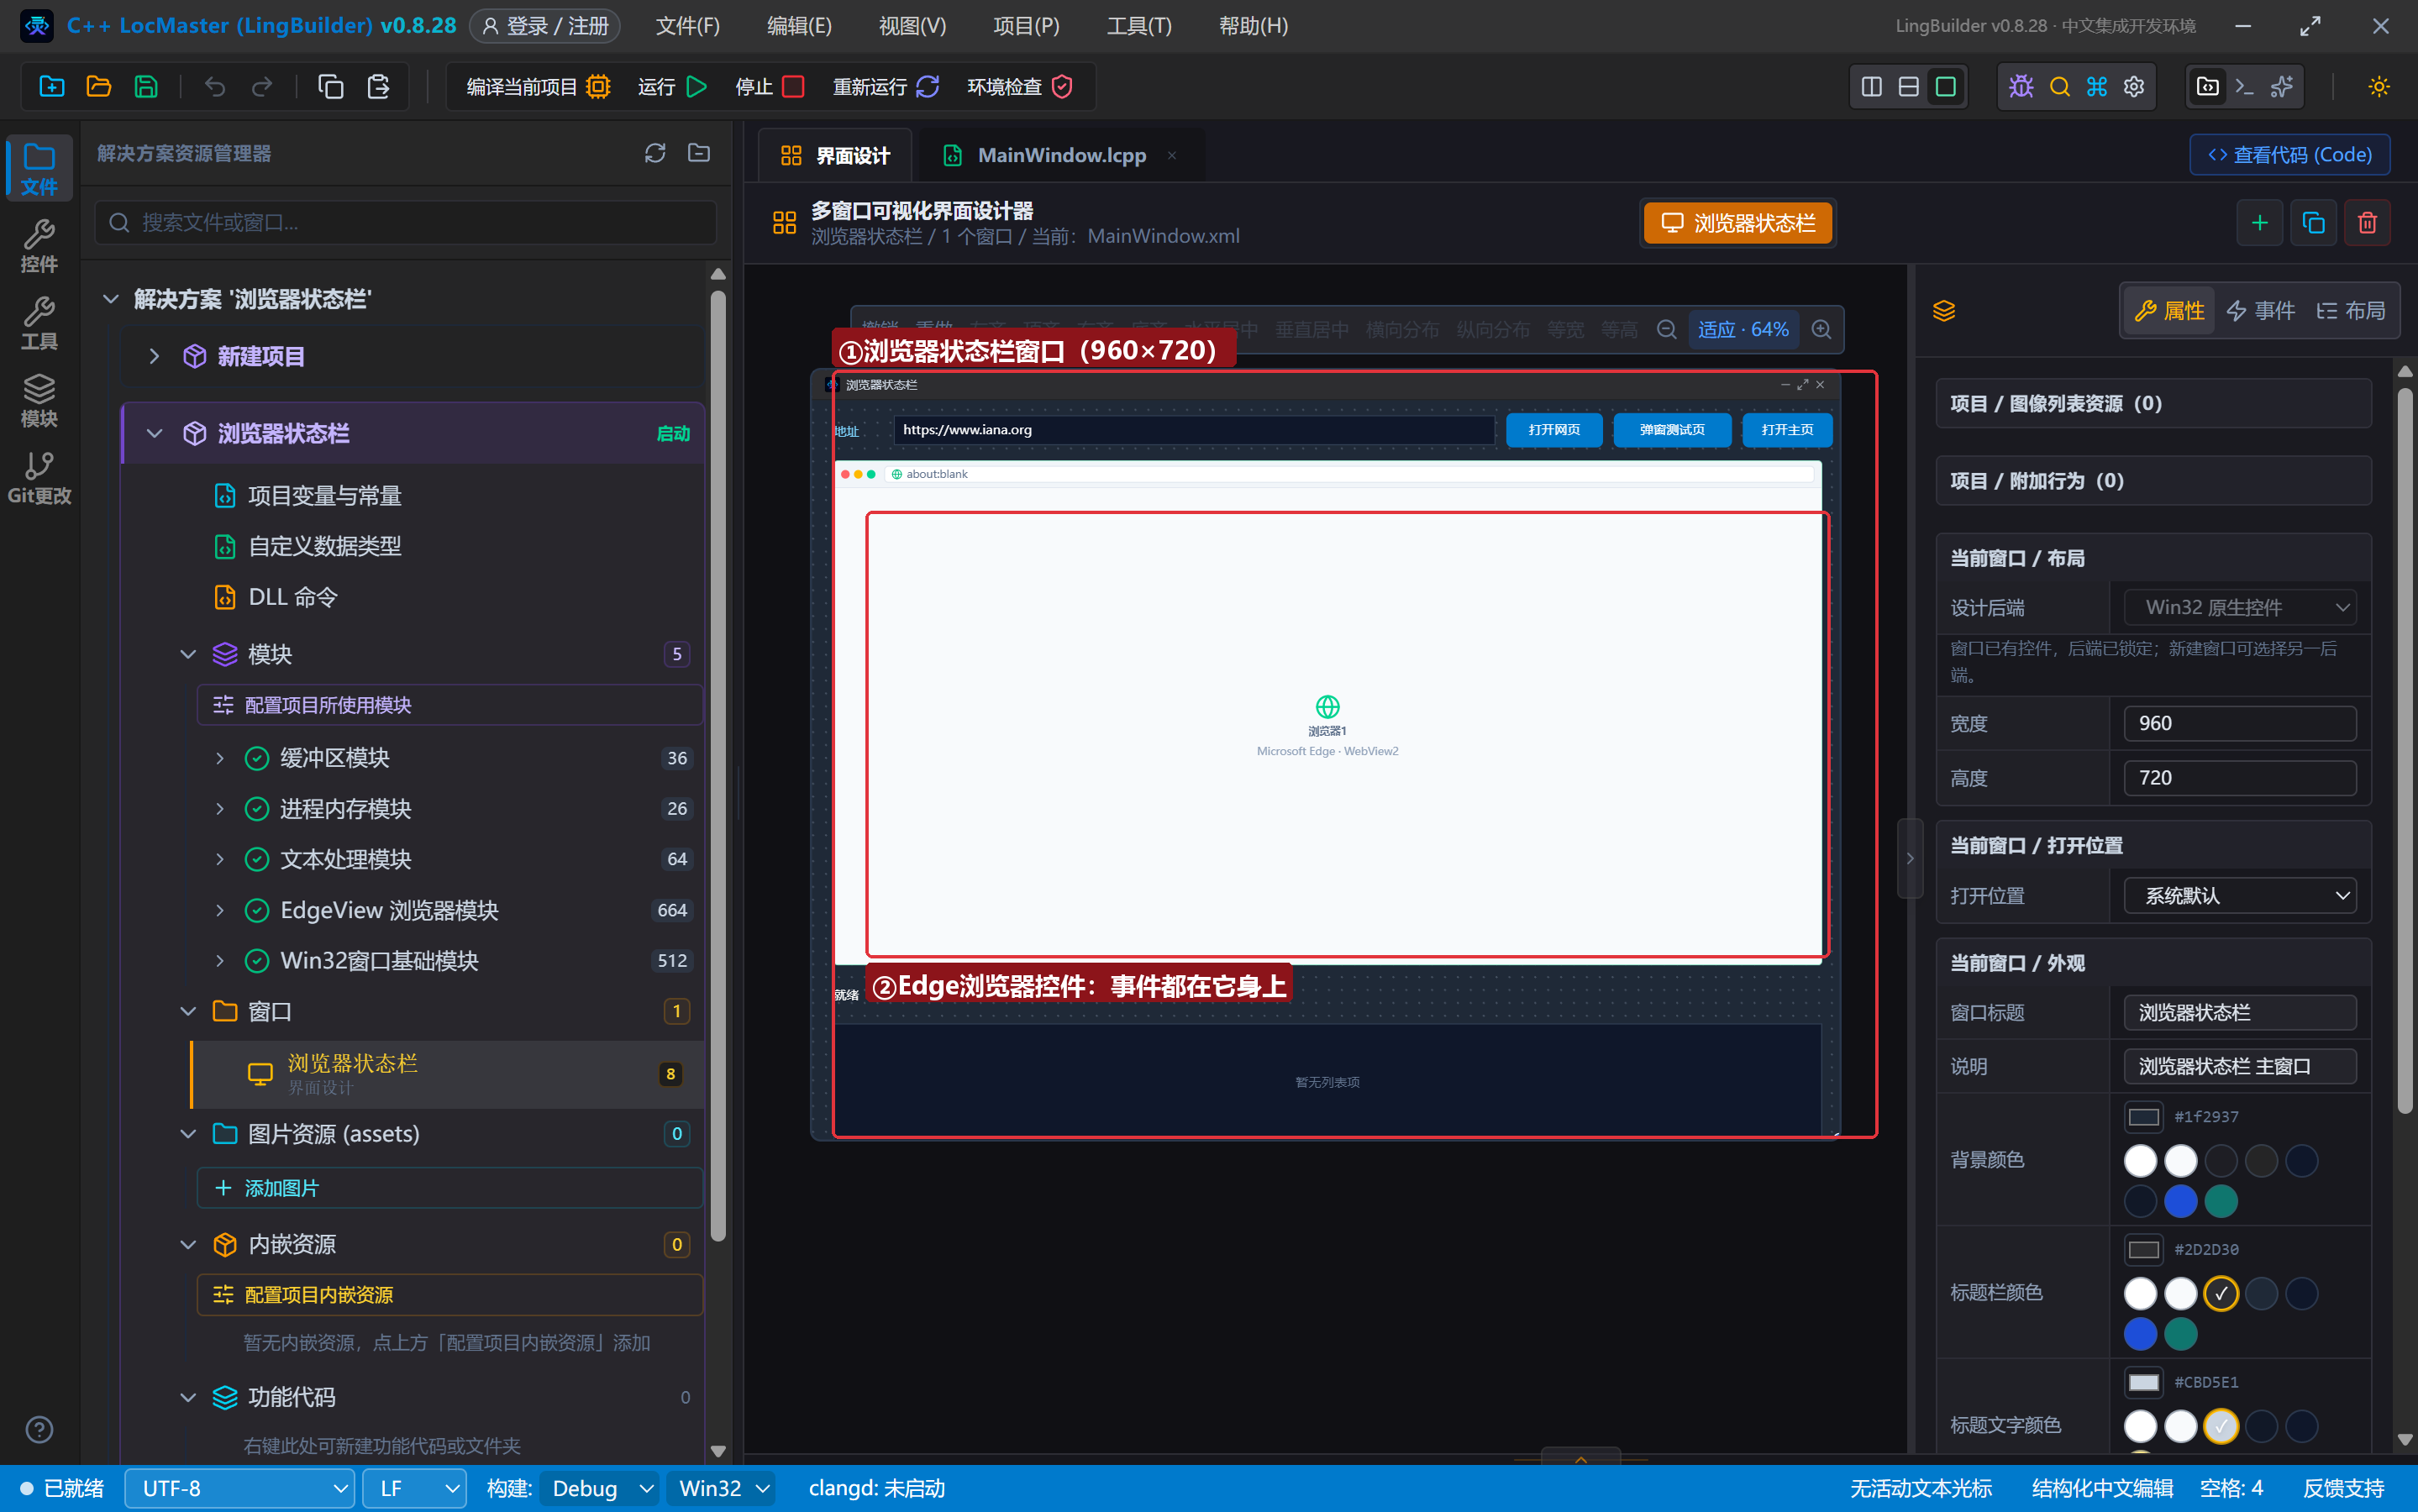Open the 打开位置 系统默认 dropdown

point(2239,895)
